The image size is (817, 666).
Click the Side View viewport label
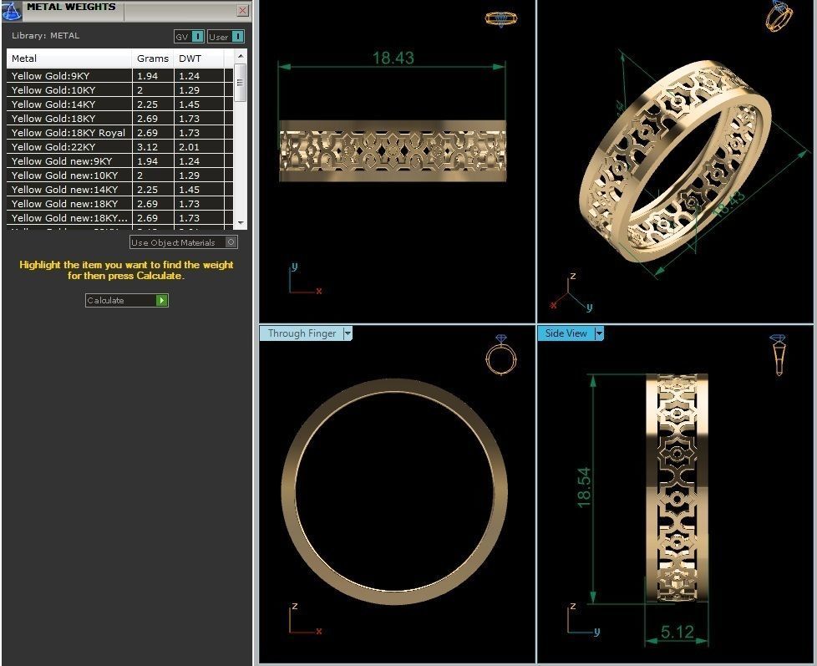coord(566,333)
